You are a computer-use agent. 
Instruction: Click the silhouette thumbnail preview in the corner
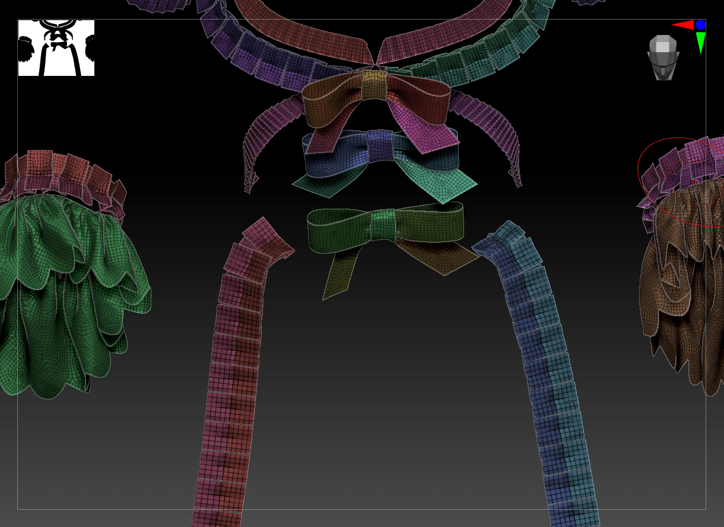(56, 47)
